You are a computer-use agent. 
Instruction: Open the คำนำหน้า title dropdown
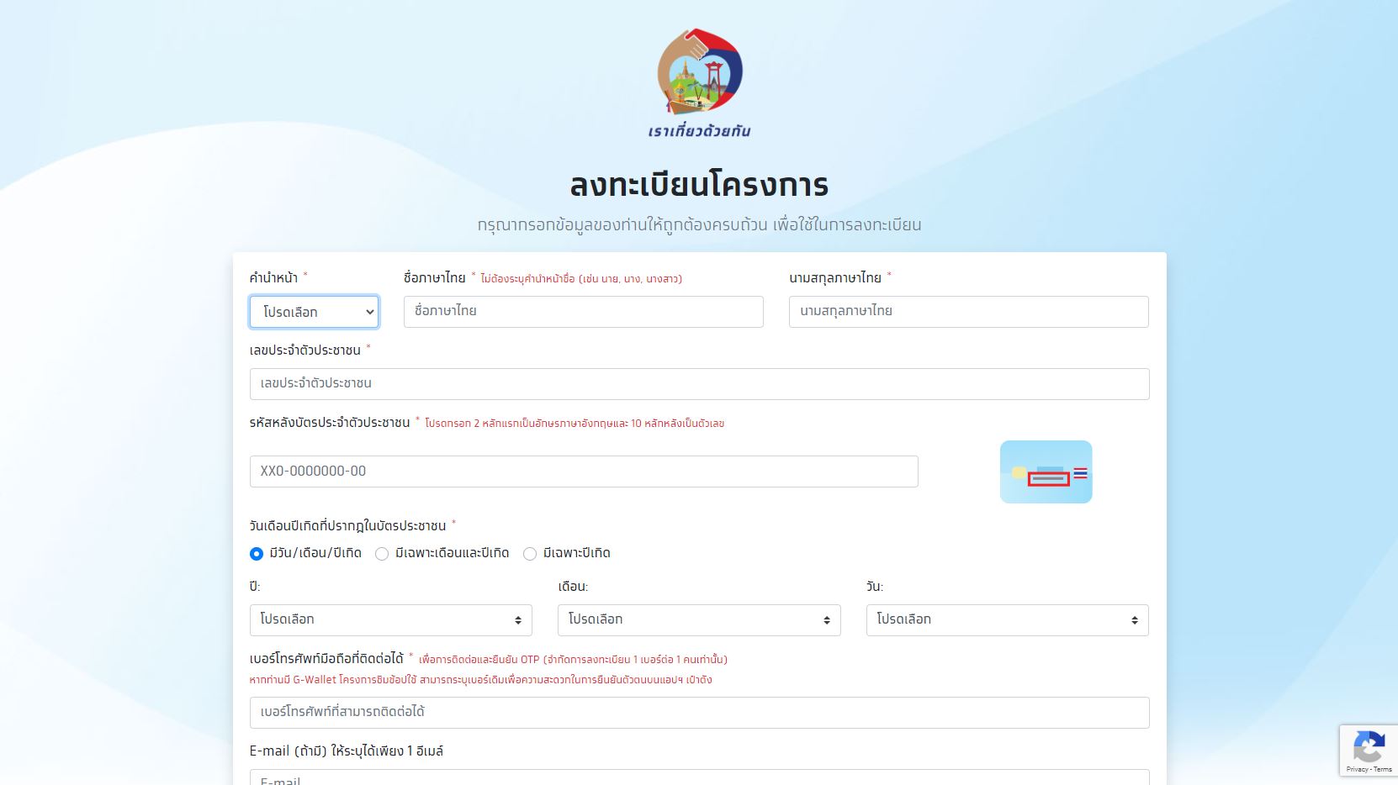pyautogui.click(x=314, y=312)
